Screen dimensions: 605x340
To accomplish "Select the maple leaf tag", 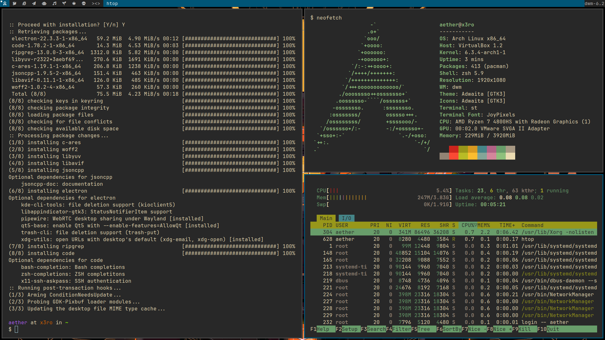I will point(74,3).
